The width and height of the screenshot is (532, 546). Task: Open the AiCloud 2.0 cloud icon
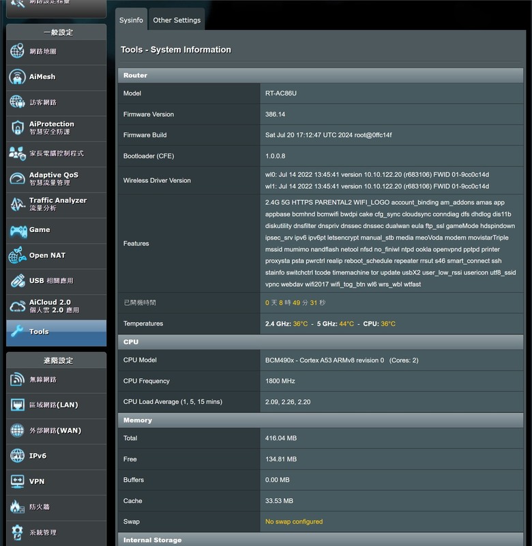(18, 306)
